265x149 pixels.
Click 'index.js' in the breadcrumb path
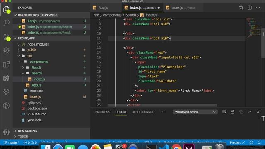click(x=151, y=15)
